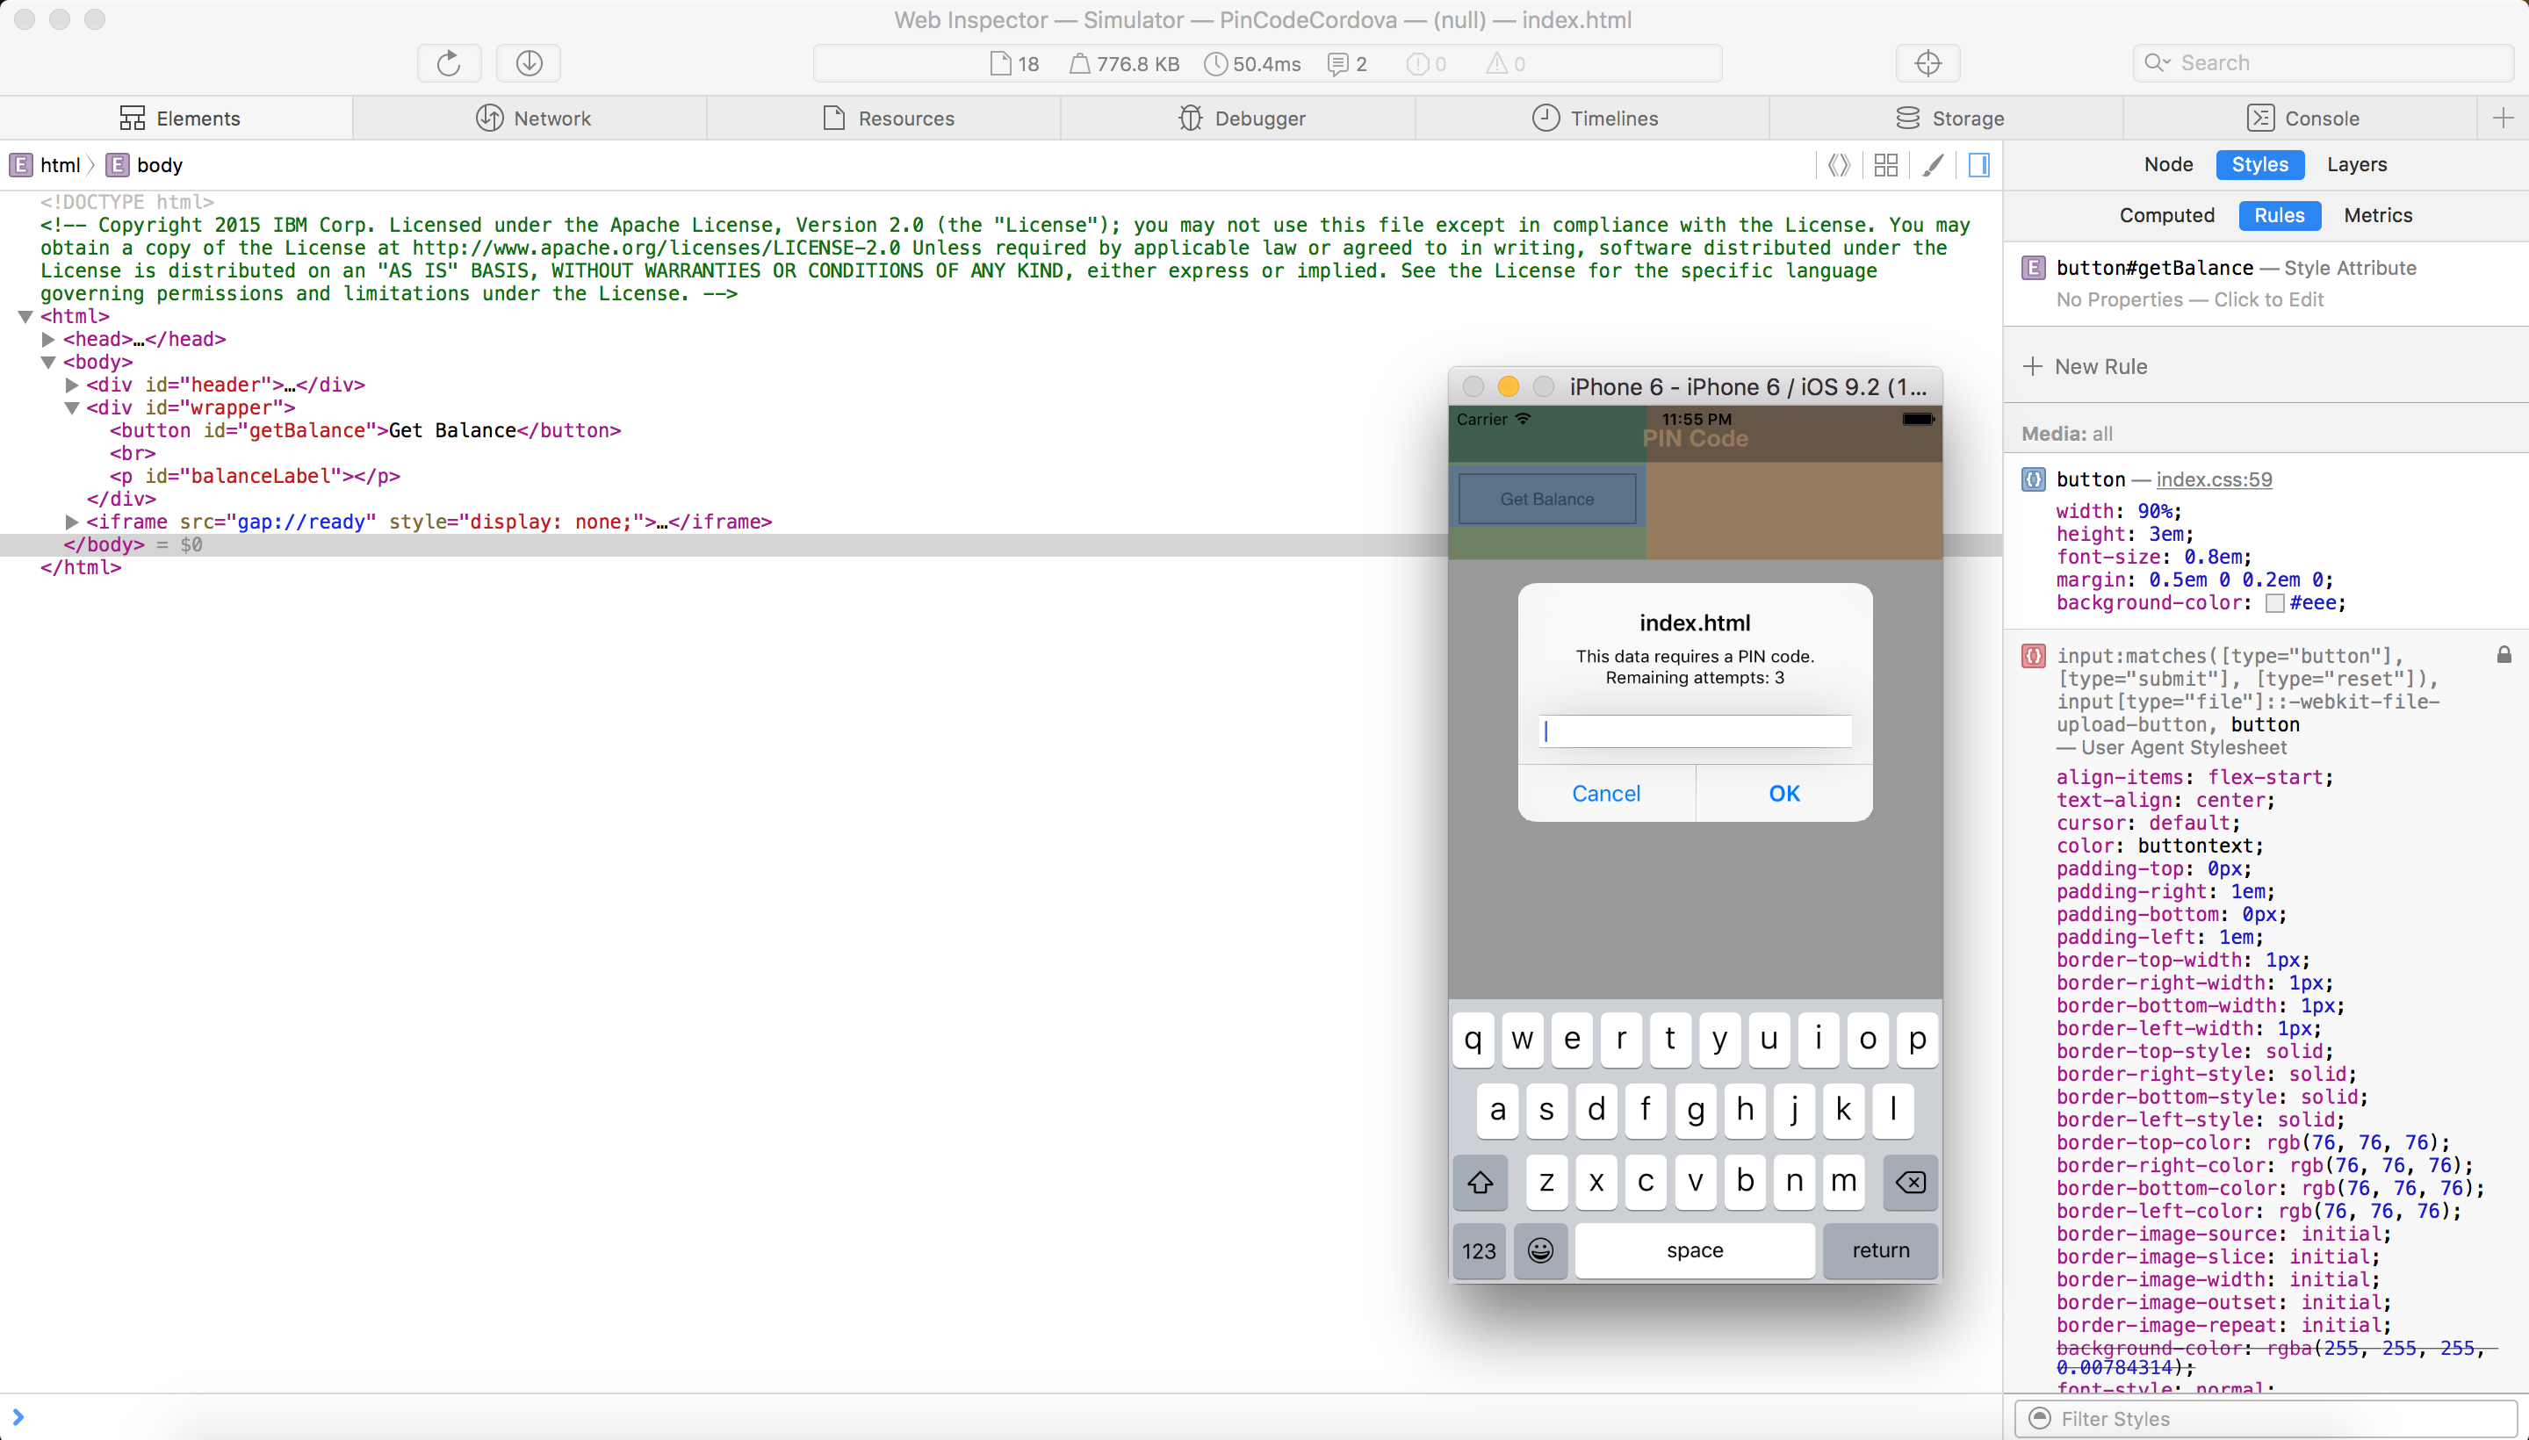Viewport: 2529px width, 1440px height.
Task: Click the OK button in dialog
Action: pos(1783,794)
